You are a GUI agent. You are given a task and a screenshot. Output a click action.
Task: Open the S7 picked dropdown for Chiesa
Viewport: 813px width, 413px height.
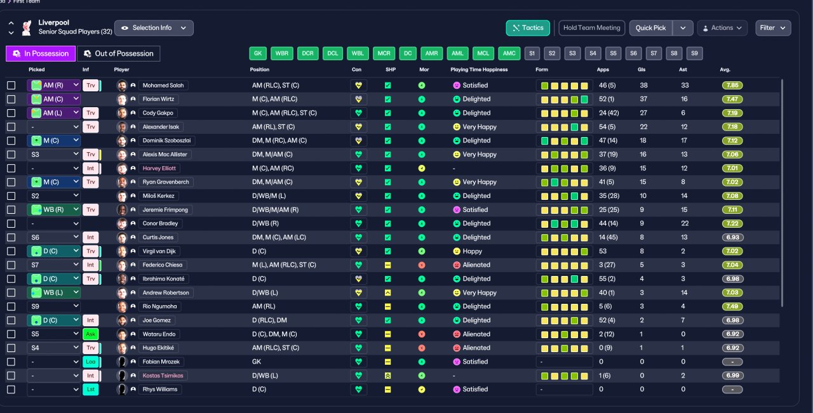pos(54,265)
